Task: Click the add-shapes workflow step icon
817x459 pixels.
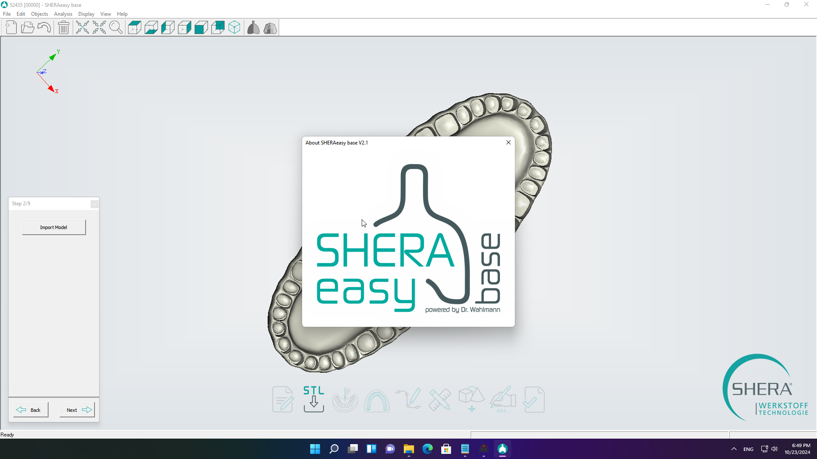Action: (x=471, y=399)
